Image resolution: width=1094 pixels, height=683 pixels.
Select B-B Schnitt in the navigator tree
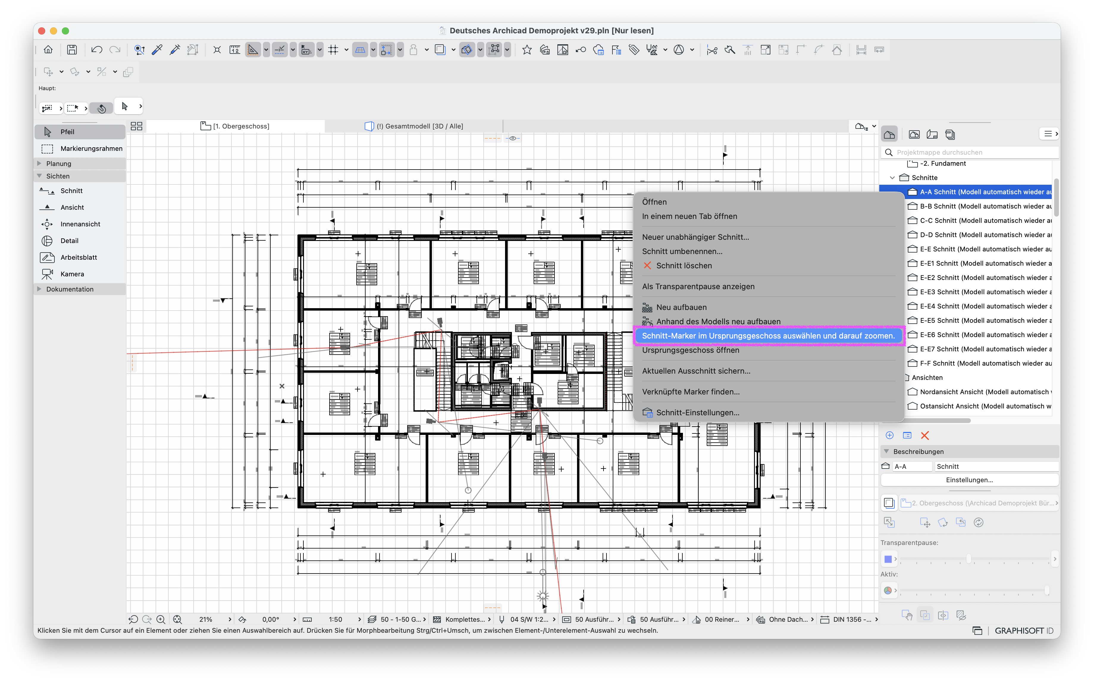(x=979, y=206)
